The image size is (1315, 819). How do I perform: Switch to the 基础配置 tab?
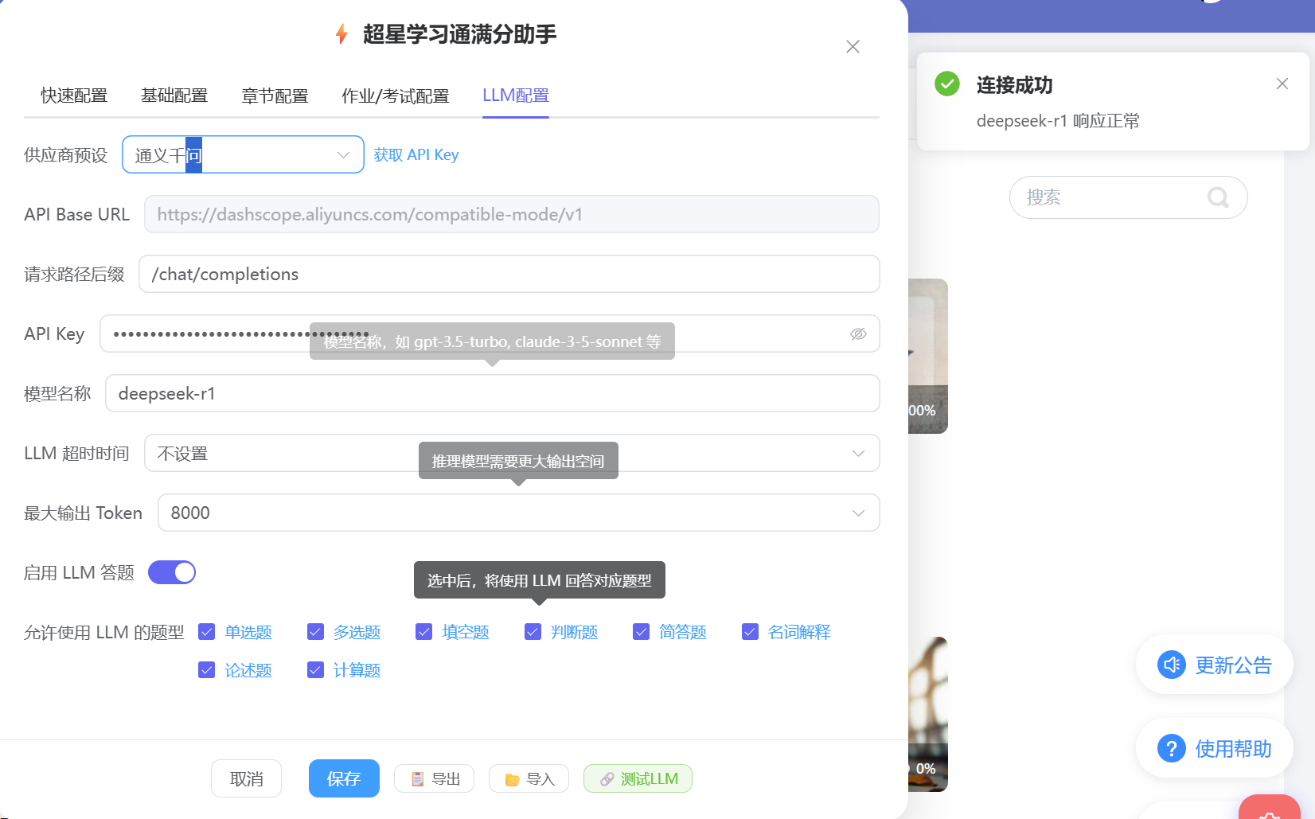[x=174, y=96]
